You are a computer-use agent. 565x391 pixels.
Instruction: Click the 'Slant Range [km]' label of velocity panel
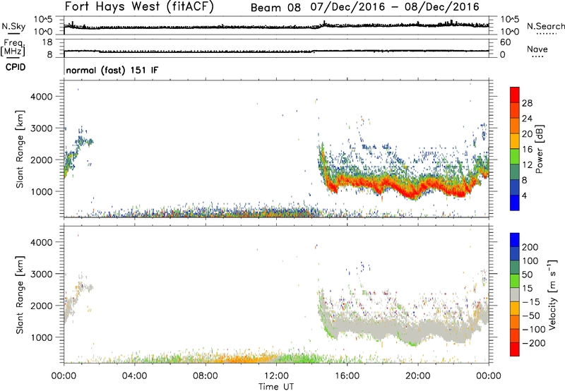[20, 295]
